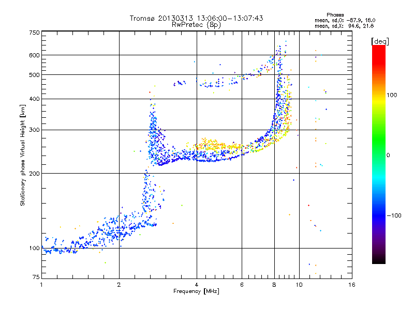Screen dimensions: 414x310
Task: Click the y-axis tick label '600'
Action: pyautogui.click(x=34, y=55)
